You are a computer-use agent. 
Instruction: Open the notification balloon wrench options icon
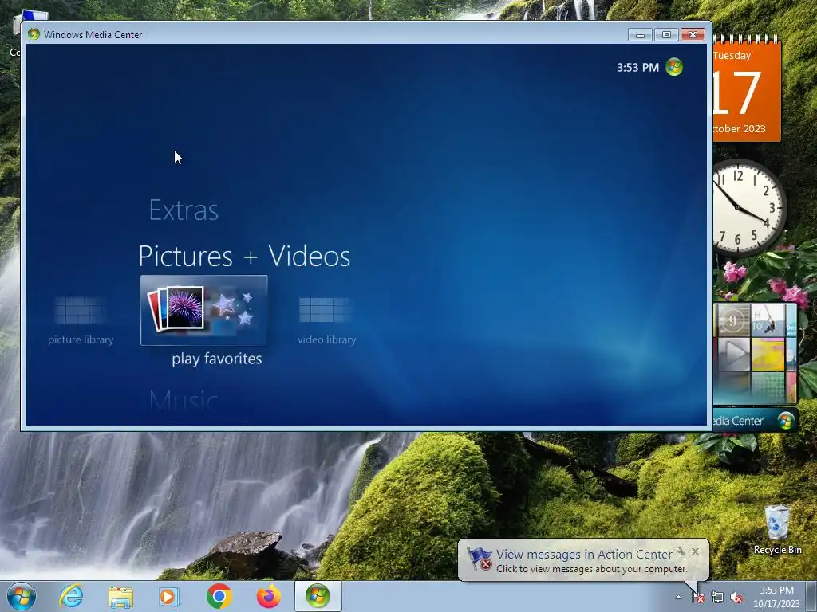pos(681,551)
